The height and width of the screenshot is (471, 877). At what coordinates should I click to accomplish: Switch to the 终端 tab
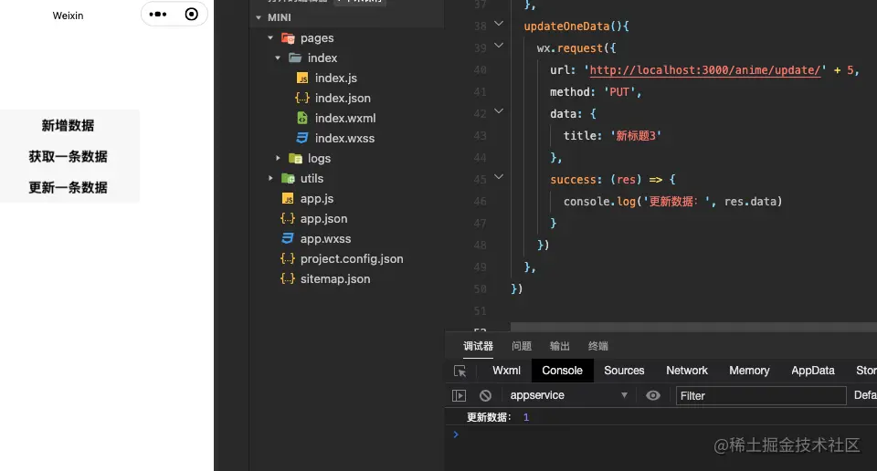[x=597, y=347]
